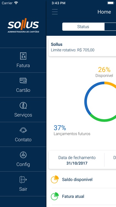Open the Serviços info bubble icon
Viewport: 116px width, 207px height.
[23, 106]
